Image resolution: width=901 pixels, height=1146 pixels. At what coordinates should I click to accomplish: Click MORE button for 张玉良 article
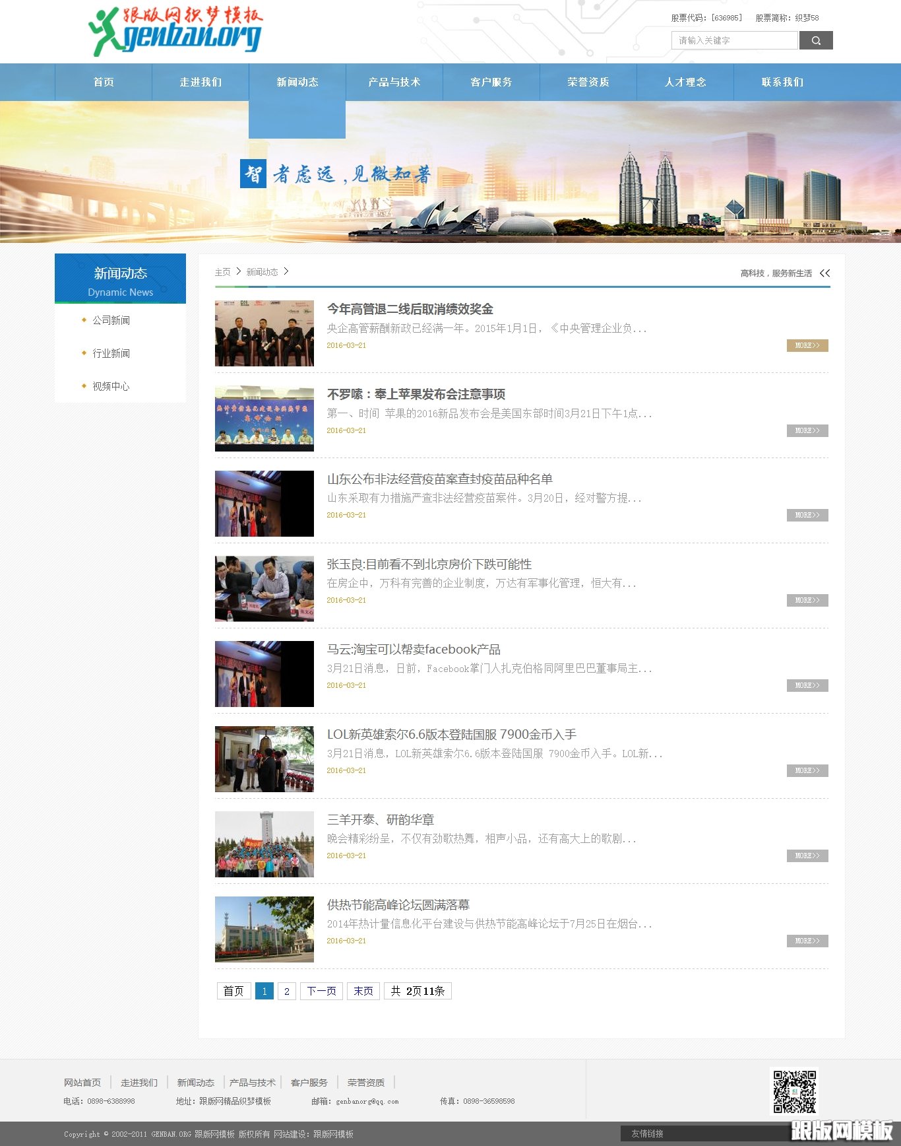807,600
